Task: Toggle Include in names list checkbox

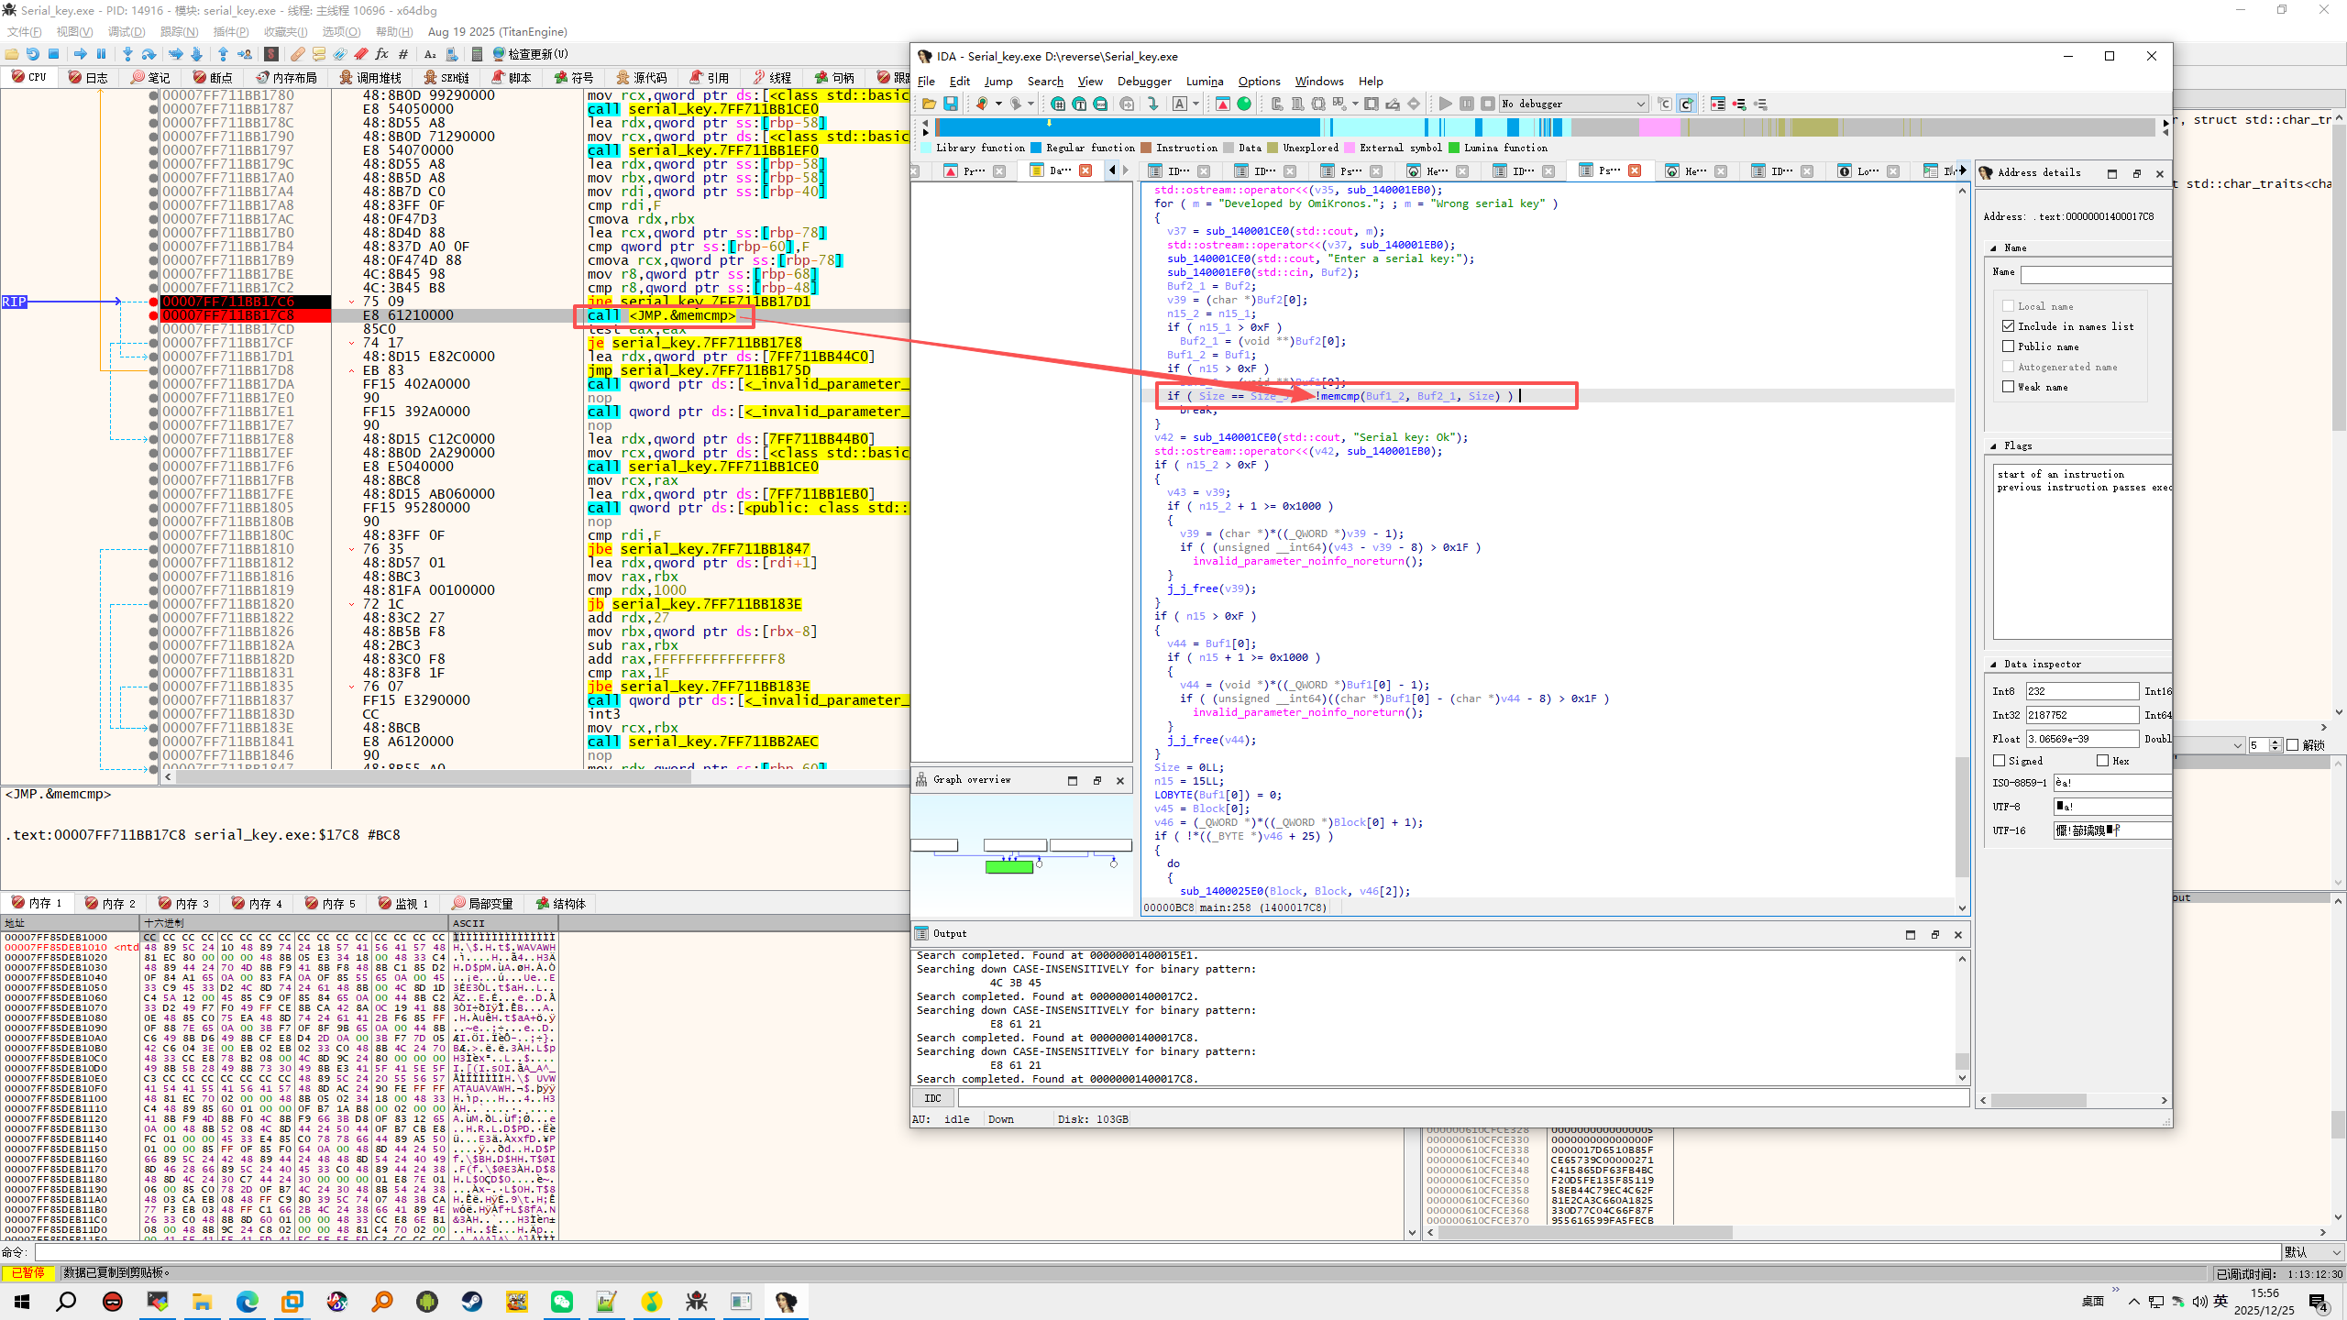Action: coord(2009,326)
